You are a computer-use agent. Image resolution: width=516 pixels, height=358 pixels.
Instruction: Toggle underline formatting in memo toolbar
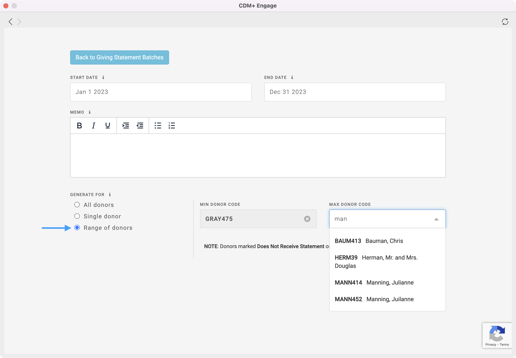(x=108, y=125)
